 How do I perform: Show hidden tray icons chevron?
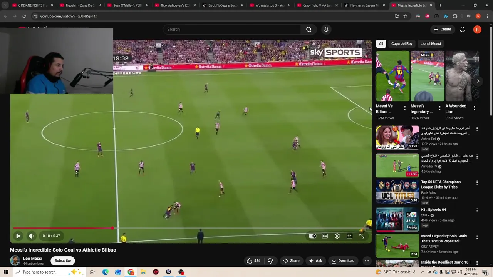(422, 272)
